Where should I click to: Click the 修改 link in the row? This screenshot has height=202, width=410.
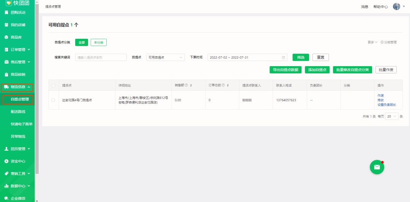380,100
